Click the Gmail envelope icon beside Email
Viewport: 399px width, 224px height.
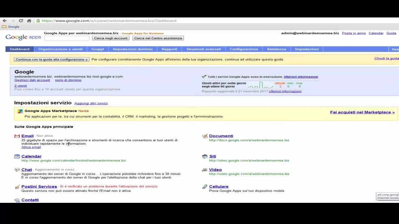17,136
